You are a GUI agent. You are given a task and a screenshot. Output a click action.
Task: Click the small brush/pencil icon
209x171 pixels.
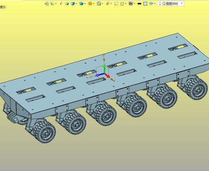pos(61,3)
